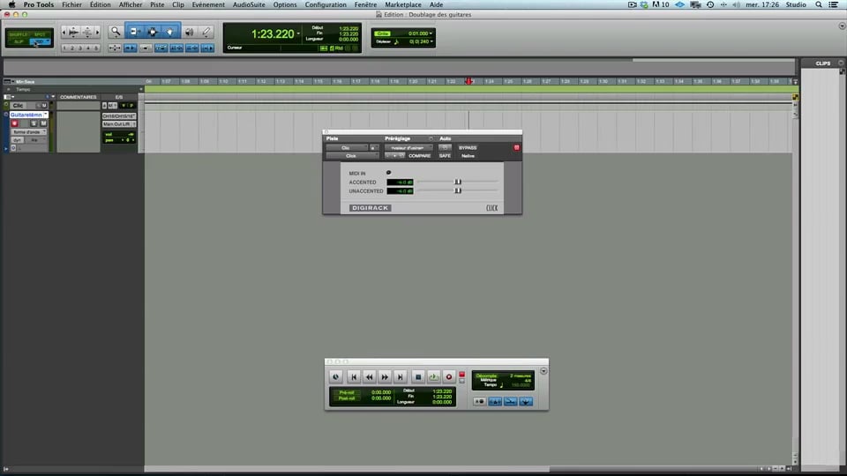Expand the Transport window options arrow

(543, 371)
